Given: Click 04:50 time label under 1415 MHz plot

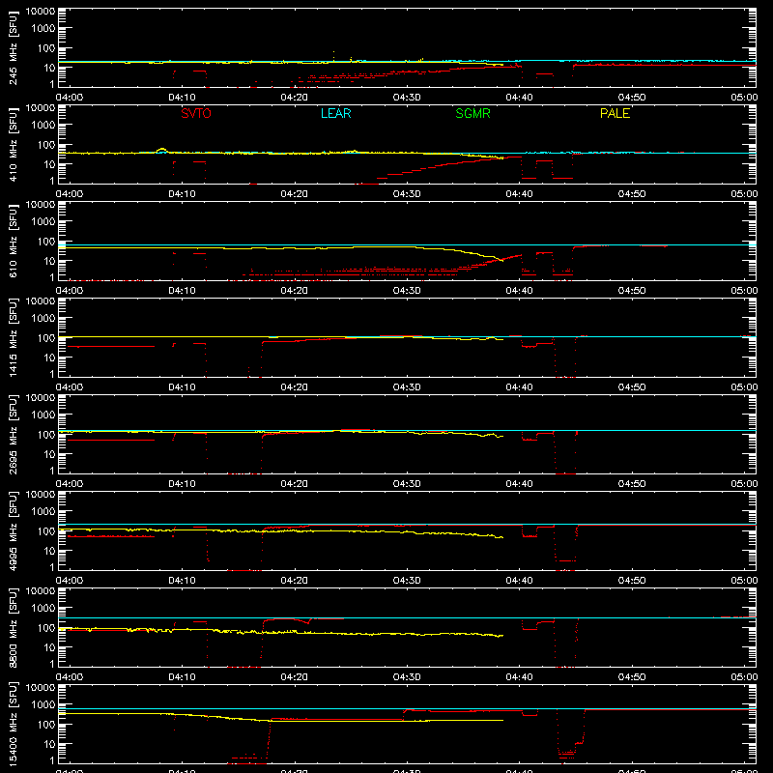Looking at the screenshot, I should click(632, 387).
